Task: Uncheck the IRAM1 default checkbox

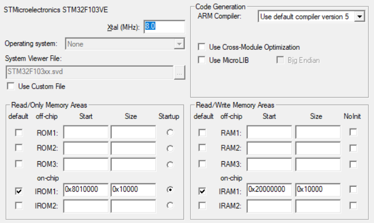Action: pyautogui.click(x=202, y=191)
